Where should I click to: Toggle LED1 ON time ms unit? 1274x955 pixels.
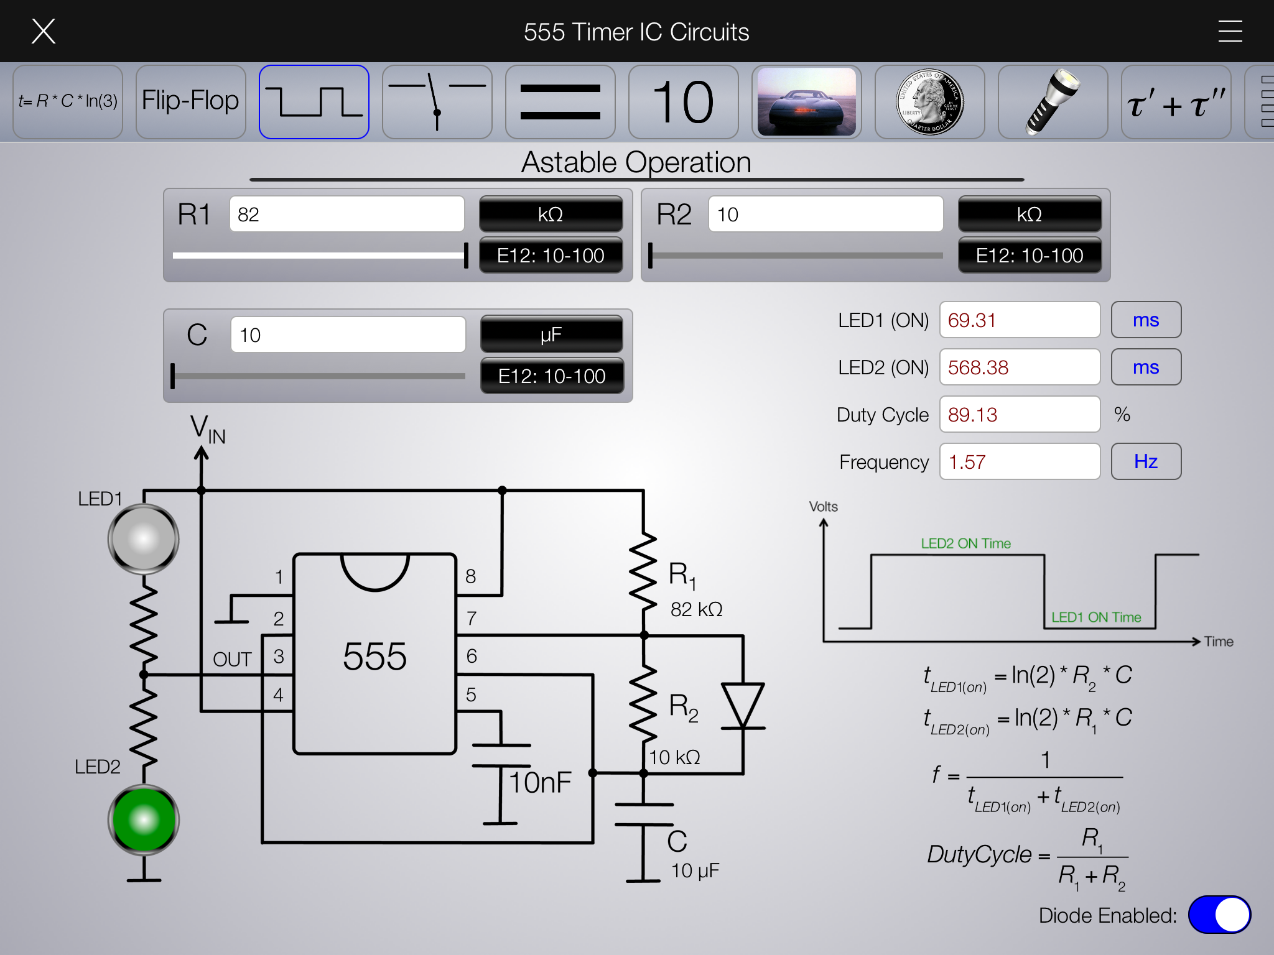(1145, 320)
